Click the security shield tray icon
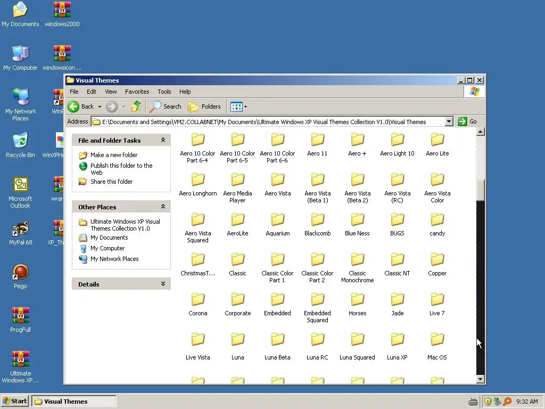The image size is (545, 409). click(x=488, y=402)
